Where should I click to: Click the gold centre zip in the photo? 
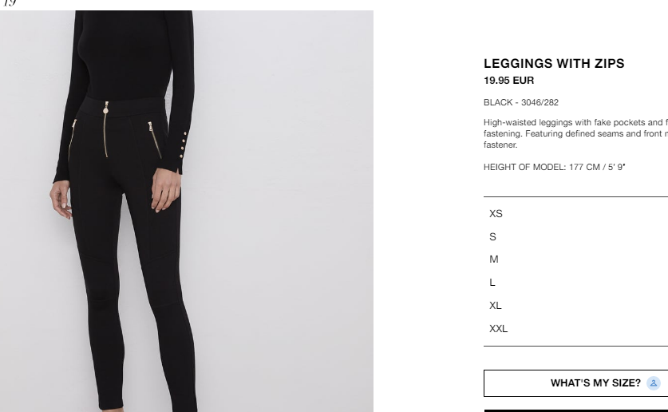click(x=105, y=129)
